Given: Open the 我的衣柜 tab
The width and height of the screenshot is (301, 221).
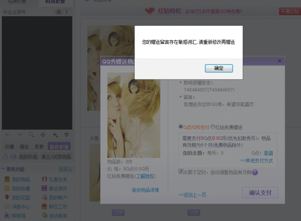Looking at the screenshot, I should pyautogui.click(x=28, y=157).
